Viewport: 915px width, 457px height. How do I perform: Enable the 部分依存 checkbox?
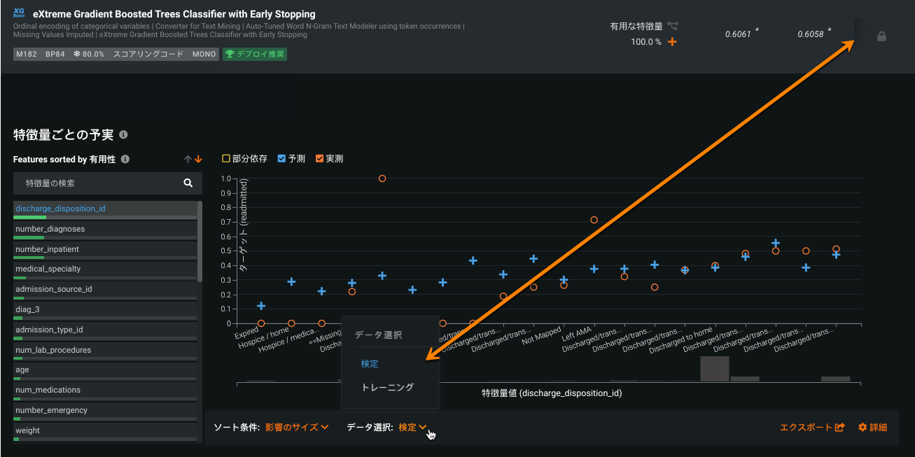(226, 159)
